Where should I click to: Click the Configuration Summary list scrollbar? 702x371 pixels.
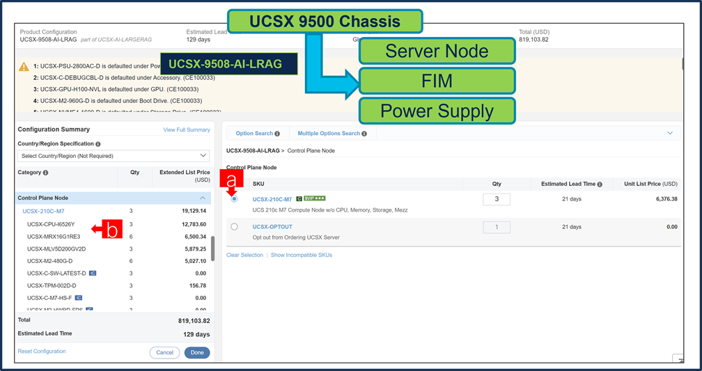[212, 248]
